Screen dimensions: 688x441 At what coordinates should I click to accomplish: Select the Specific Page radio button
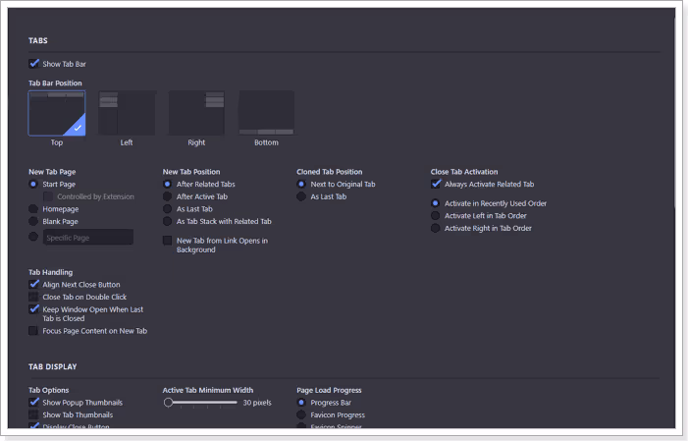click(33, 237)
